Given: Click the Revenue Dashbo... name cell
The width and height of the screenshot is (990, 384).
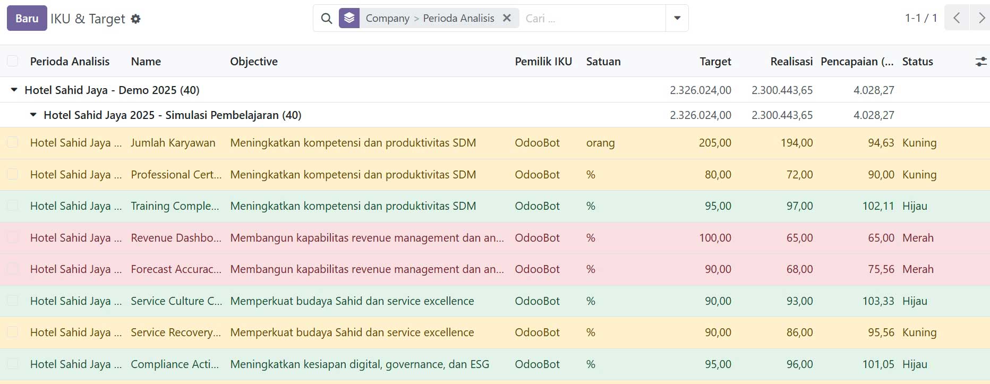Looking at the screenshot, I should point(176,237).
